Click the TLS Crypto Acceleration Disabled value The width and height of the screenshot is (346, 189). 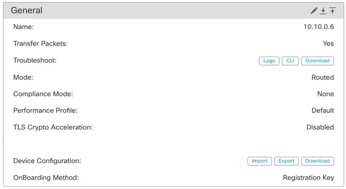[x=320, y=127]
